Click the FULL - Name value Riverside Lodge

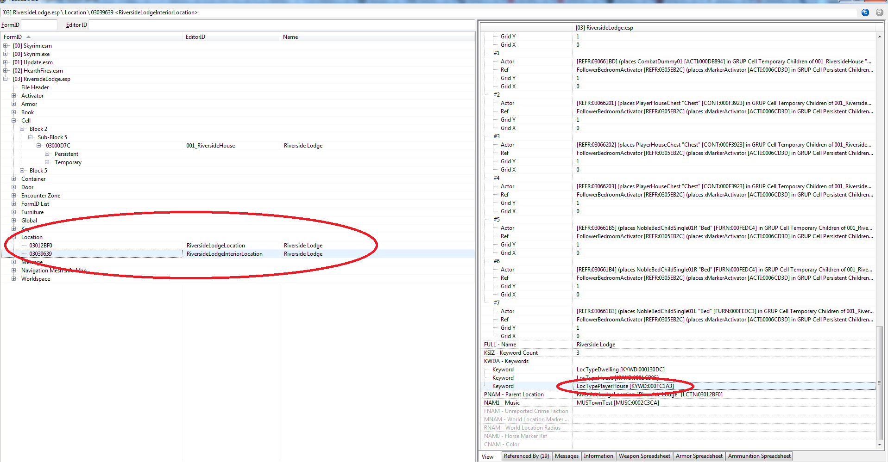(x=596, y=345)
